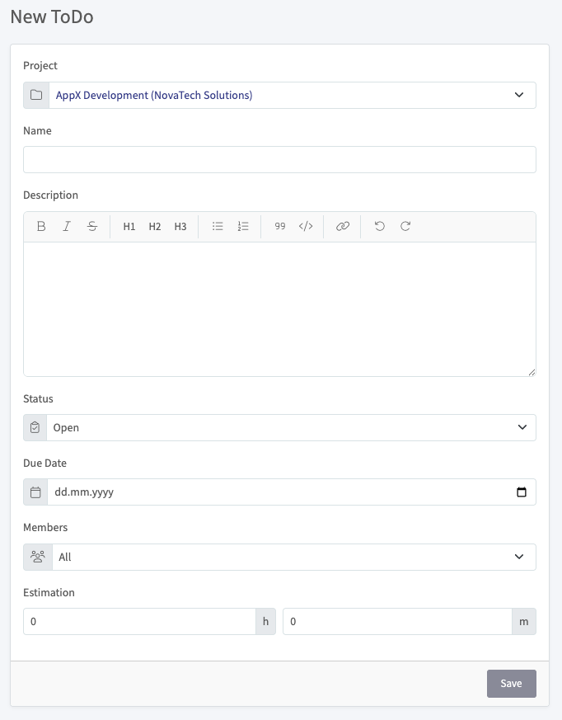Focus the Name input field

280,159
